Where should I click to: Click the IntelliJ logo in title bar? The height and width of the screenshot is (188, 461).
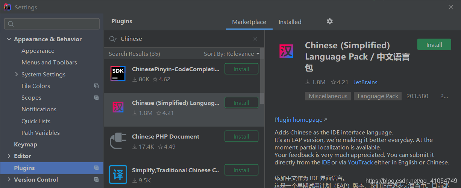tap(7, 7)
